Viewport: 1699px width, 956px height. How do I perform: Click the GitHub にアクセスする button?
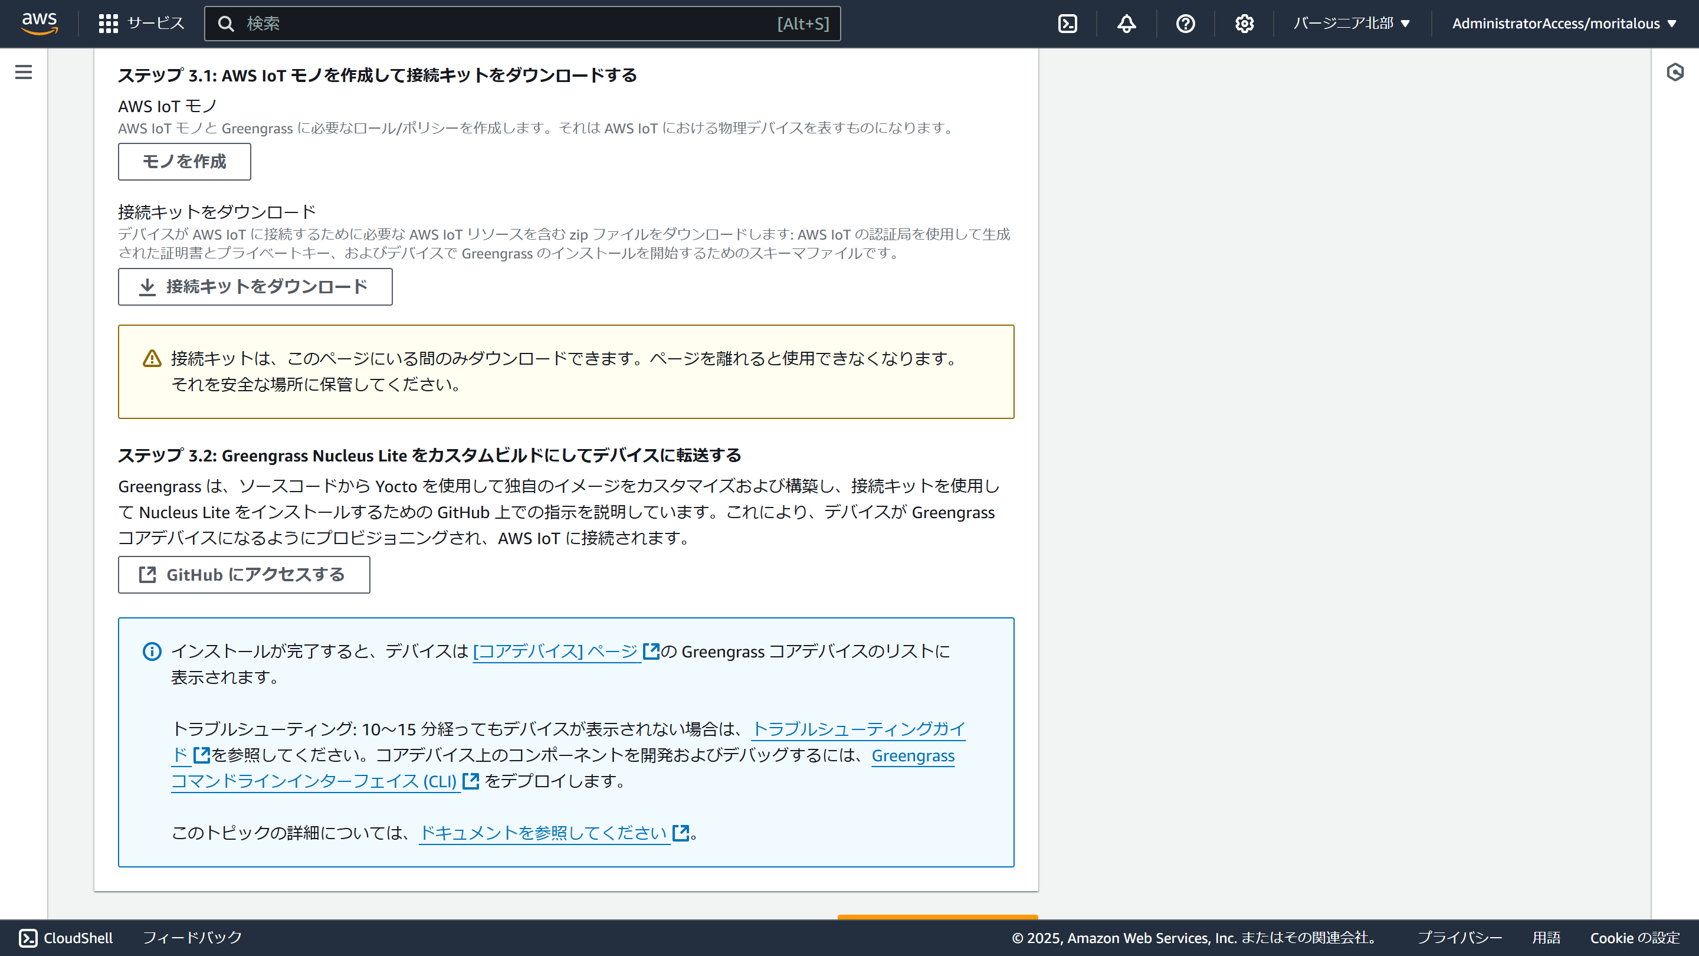(244, 575)
